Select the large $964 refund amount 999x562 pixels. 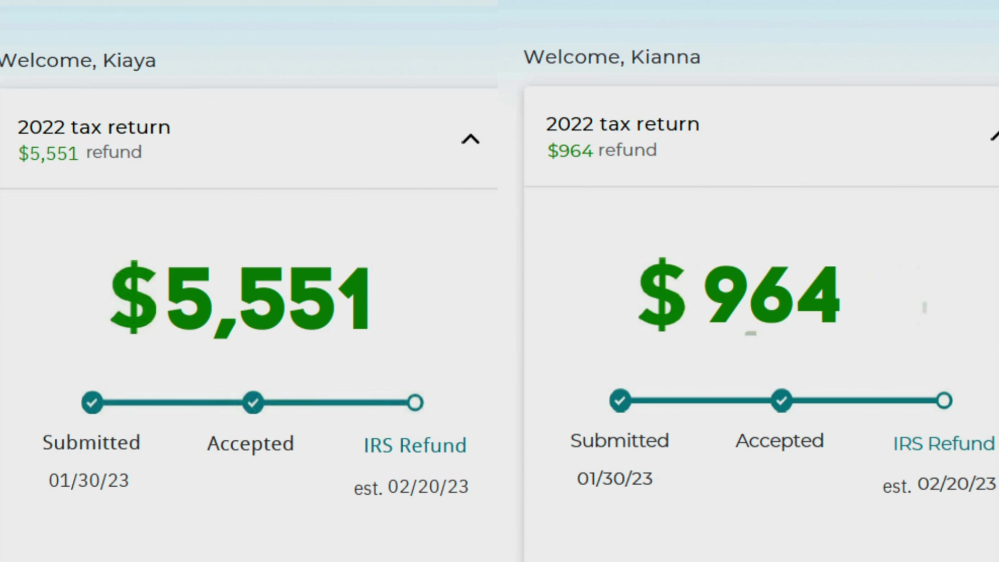(739, 295)
